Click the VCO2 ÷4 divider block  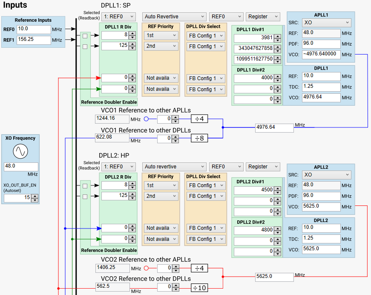[199, 268]
